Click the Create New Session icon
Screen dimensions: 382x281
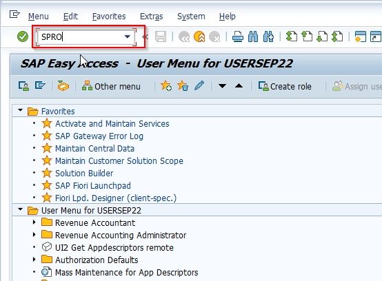pyautogui.click(x=361, y=37)
